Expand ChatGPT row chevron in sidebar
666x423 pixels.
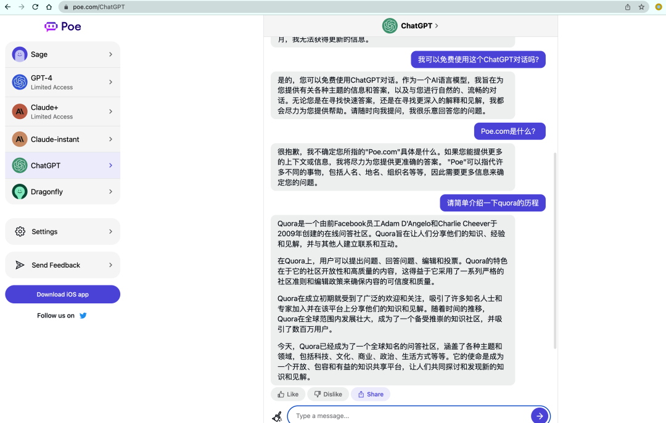tap(110, 166)
